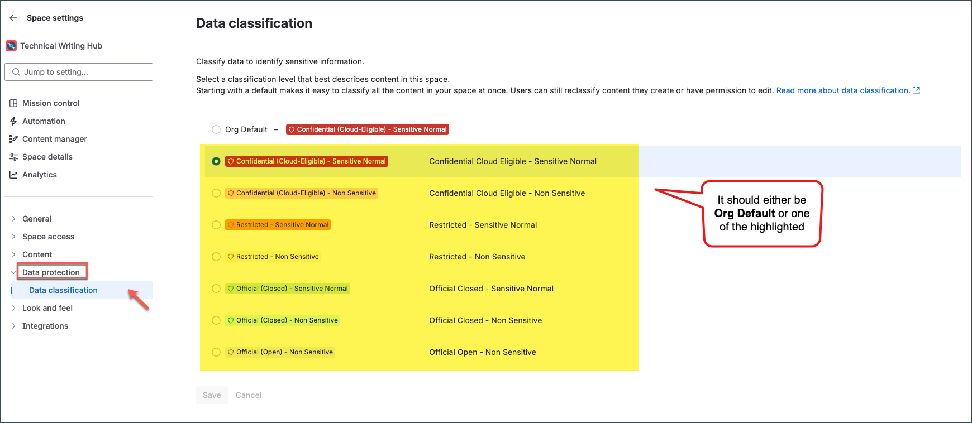Viewport: 972px width, 423px height.
Task: Click the Automation sidebar label
Action: tap(44, 121)
